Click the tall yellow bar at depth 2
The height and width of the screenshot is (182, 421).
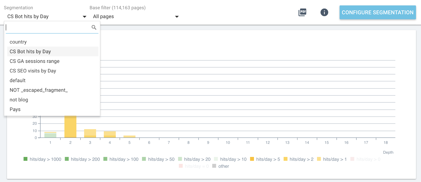click(x=70, y=127)
